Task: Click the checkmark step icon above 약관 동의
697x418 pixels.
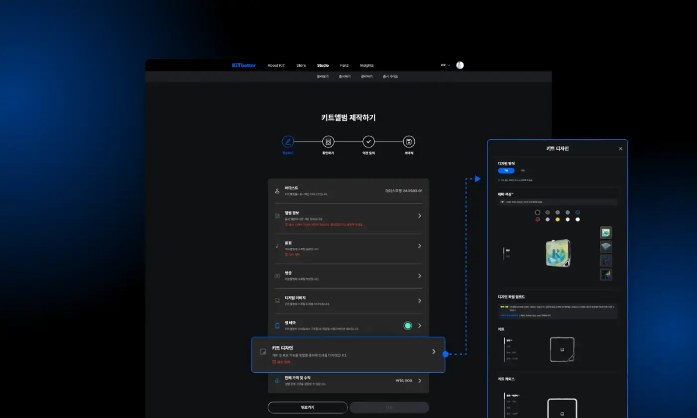Action: point(368,142)
